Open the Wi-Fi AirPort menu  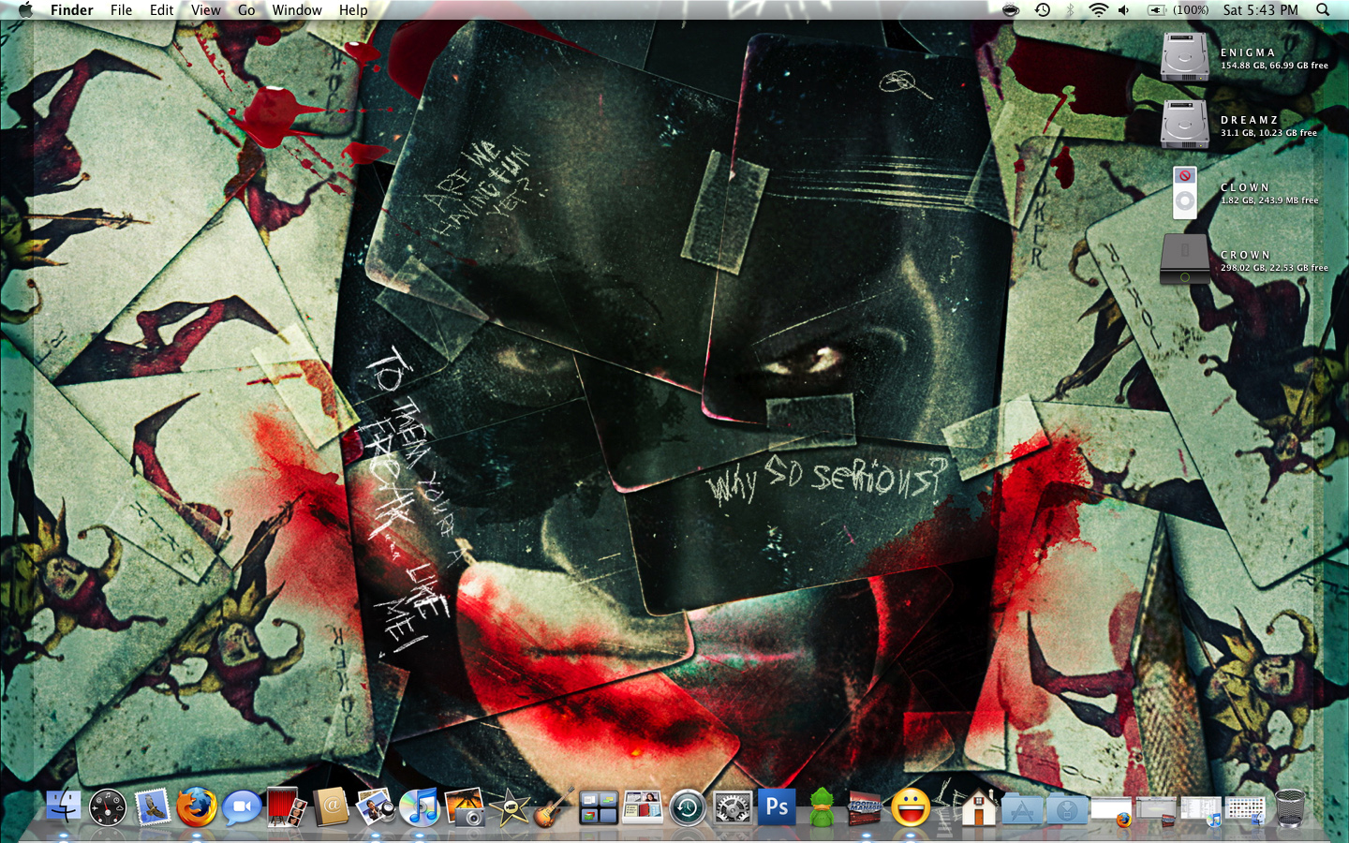coord(1098,9)
